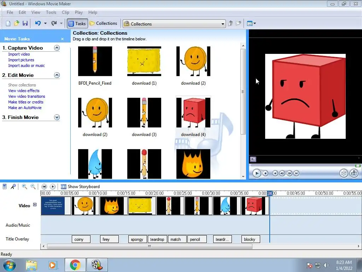Image resolution: width=362 pixels, height=272 pixels.
Task: Open View video effects link
Action: coord(24,91)
